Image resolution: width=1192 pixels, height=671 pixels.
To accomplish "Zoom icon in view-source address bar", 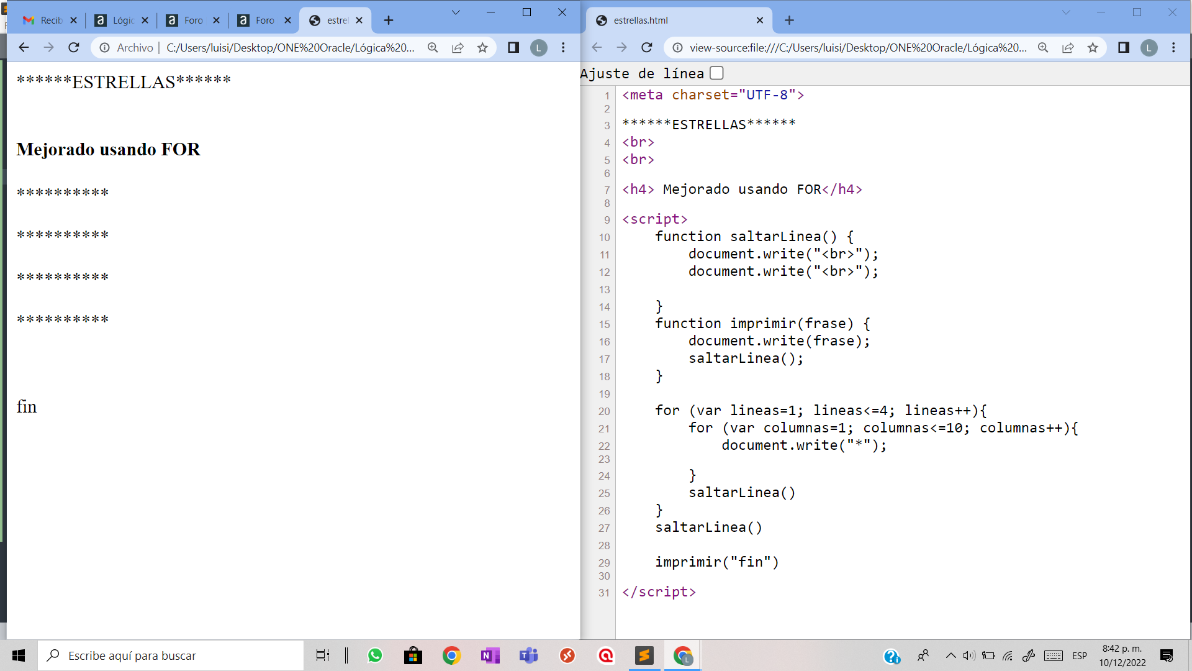I will coord(1043,48).
